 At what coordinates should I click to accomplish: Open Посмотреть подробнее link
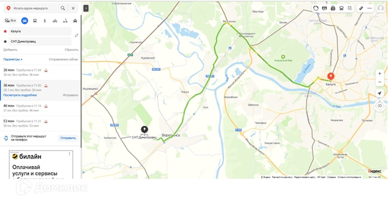(x=20, y=95)
